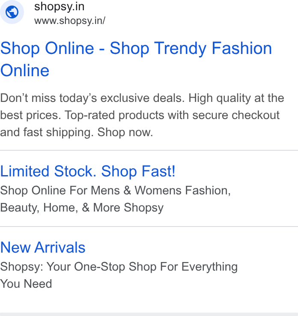Open the Limited Stock. Shop Fast! sitelink
This screenshot has width=298, height=316.
88,171
